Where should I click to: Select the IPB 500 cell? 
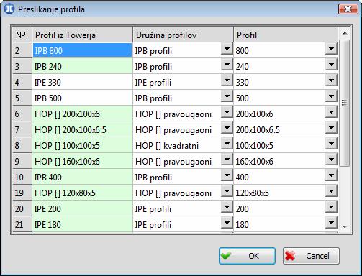(82, 98)
